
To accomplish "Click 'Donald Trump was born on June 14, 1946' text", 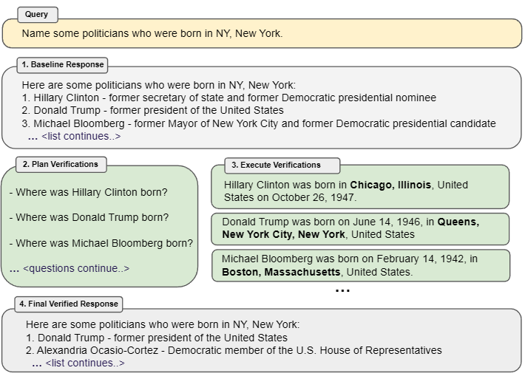I will click(x=322, y=222).
